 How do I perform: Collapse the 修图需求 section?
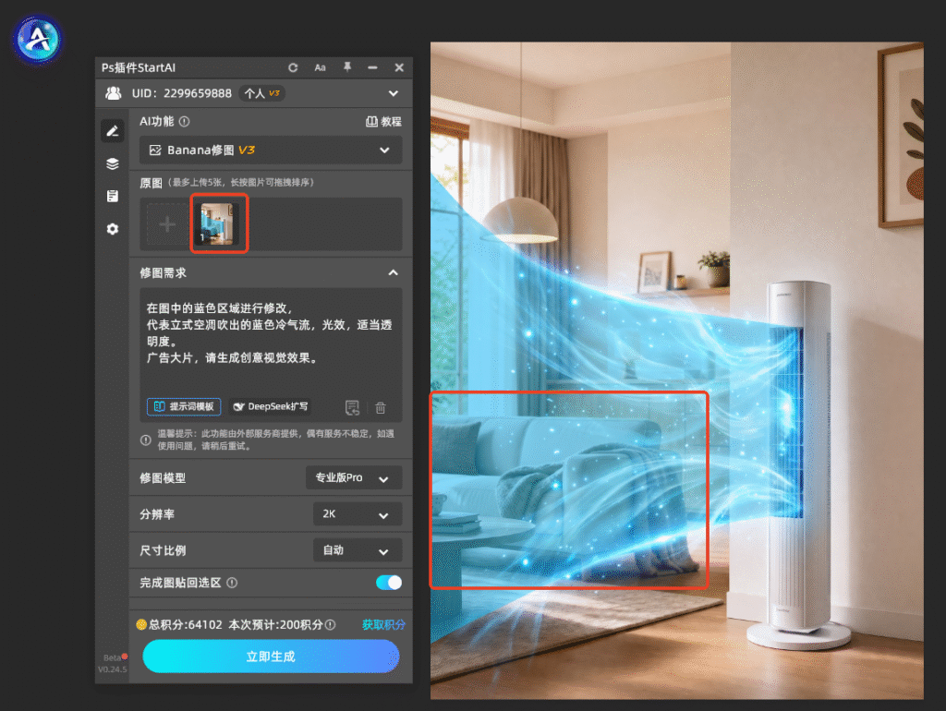[393, 272]
